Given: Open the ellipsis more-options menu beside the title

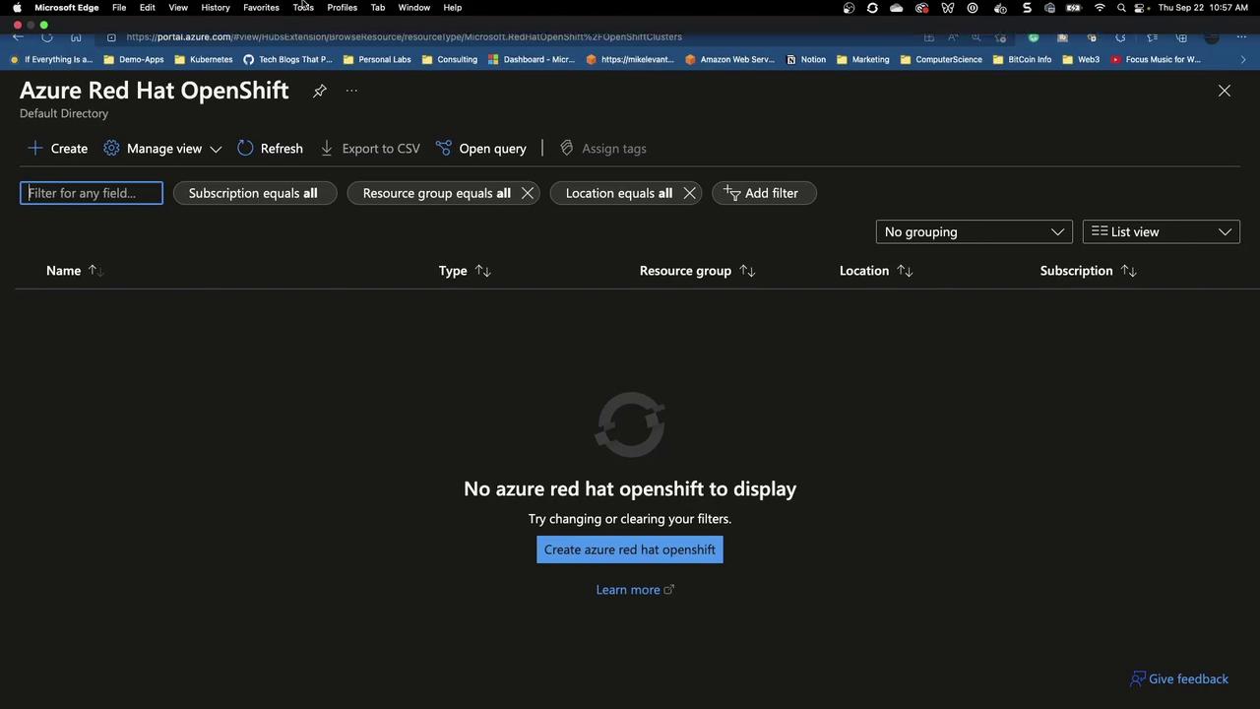Looking at the screenshot, I should pyautogui.click(x=351, y=91).
